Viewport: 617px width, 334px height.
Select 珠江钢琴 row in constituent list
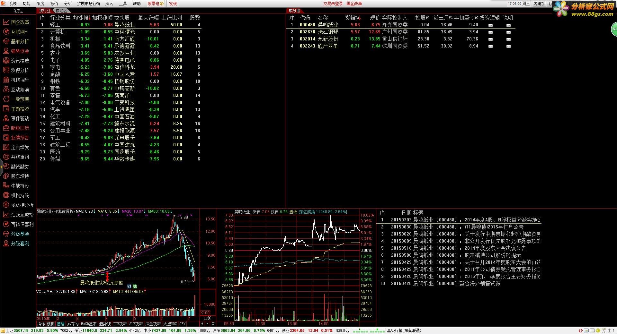click(x=400, y=32)
